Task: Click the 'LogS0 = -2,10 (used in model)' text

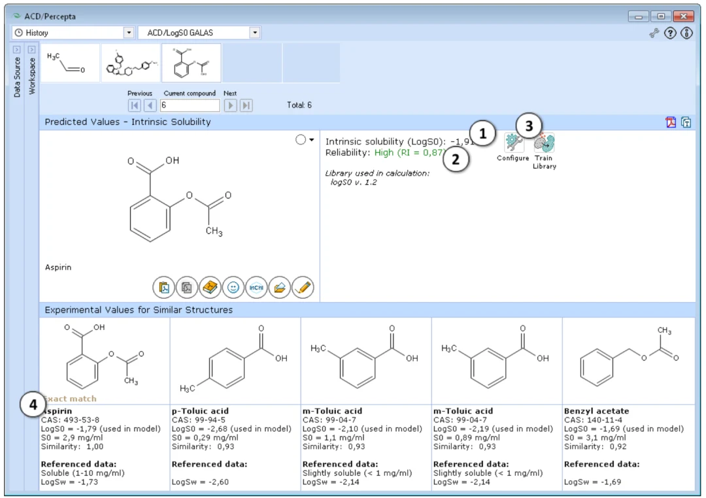Action: point(362,429)
